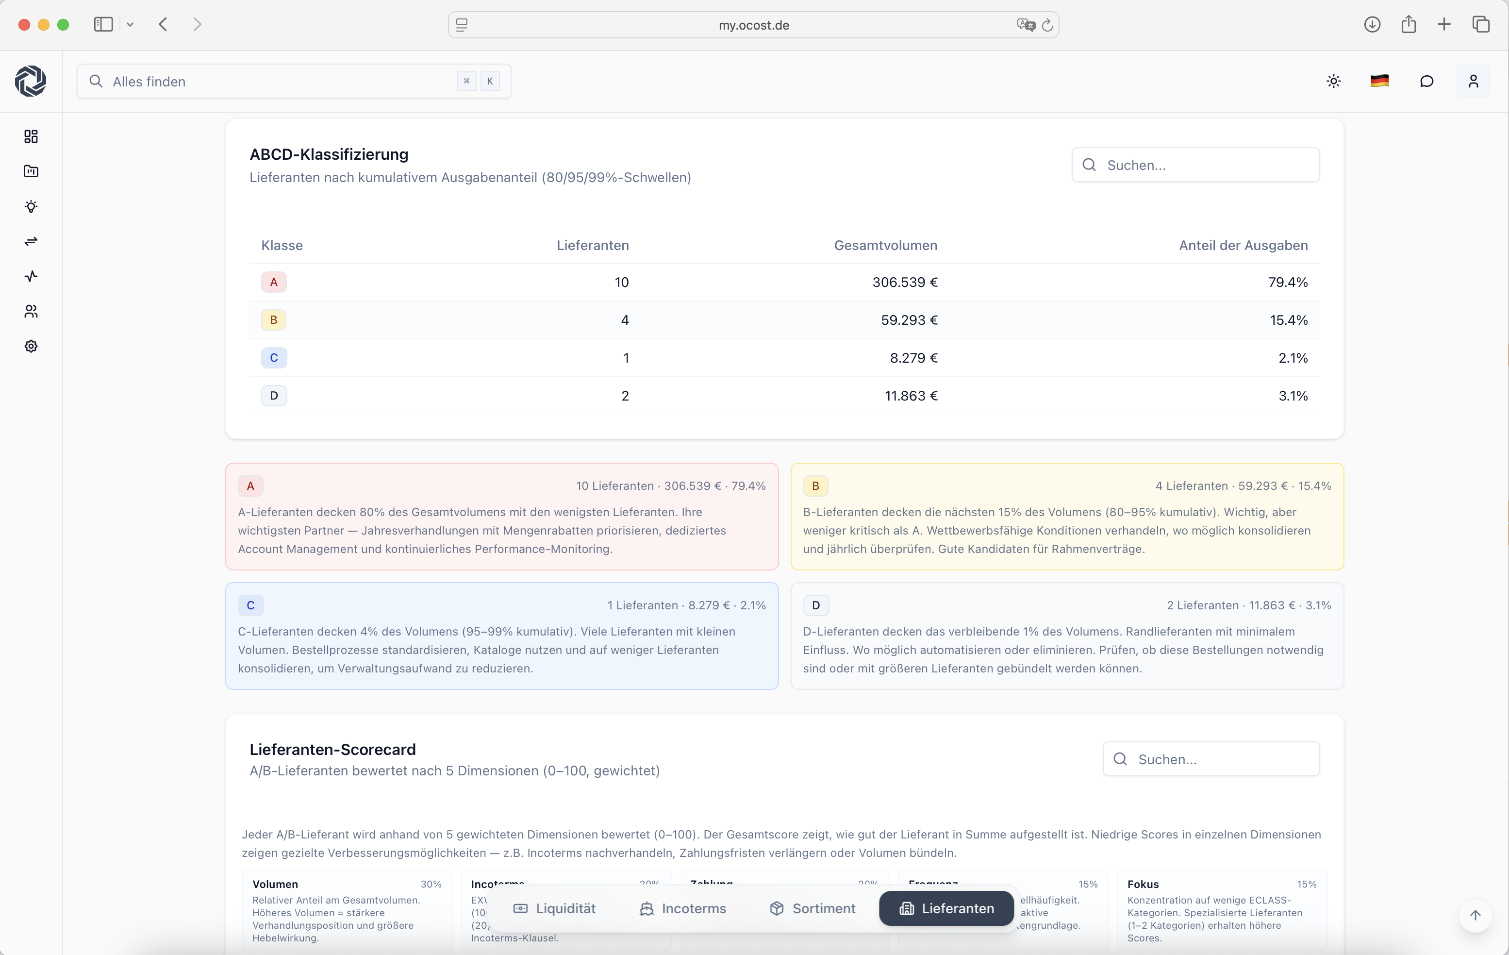Image resolution: width=1509 pixels, height=955 pixels.
Task: Click class D badge in table row
Action: [274, 396]
